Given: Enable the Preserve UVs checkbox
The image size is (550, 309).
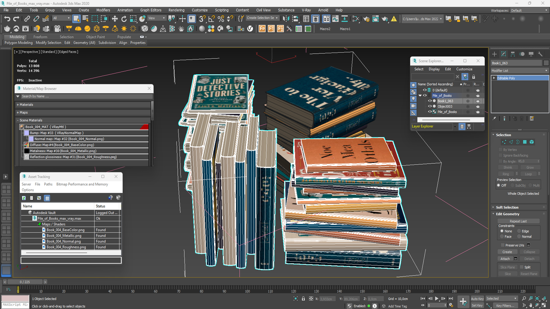Looking at the screenshot, I should tap(502, 245).
